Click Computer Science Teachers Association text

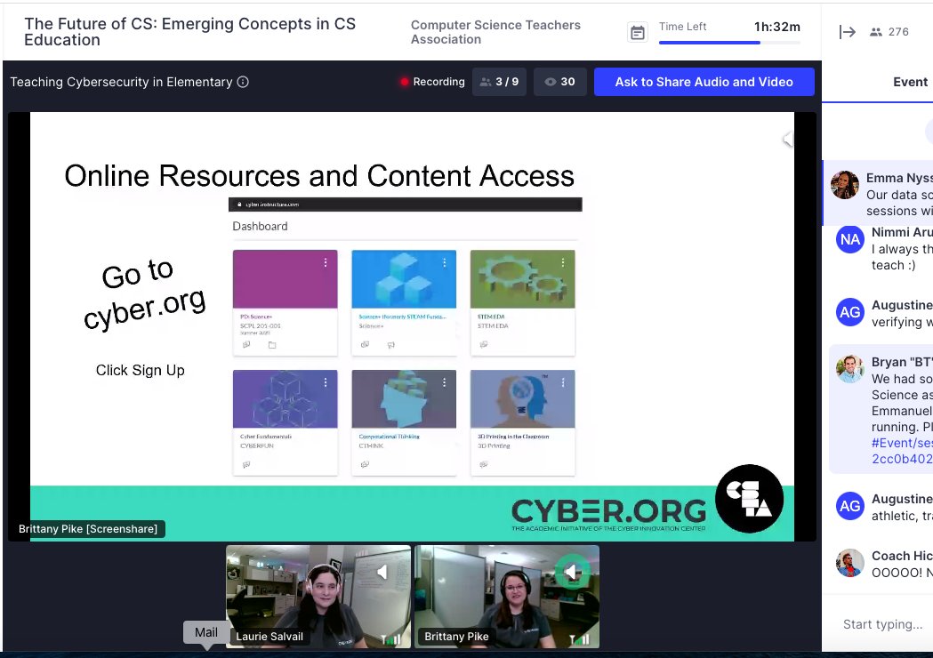coord(495,32)
